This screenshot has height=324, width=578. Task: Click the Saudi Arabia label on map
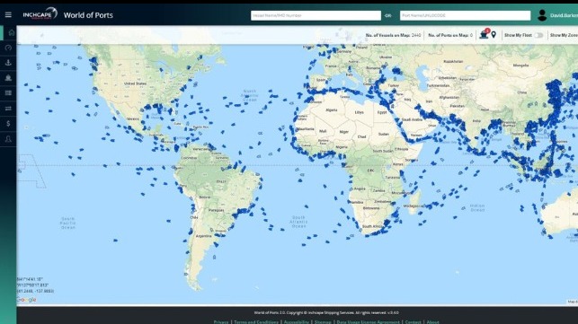(412, 119)
